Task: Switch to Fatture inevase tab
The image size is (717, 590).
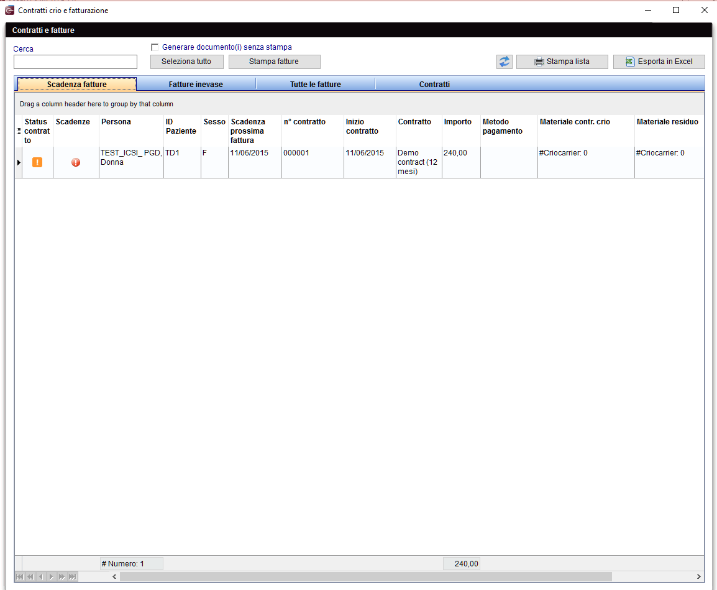Action: (196, 84)
